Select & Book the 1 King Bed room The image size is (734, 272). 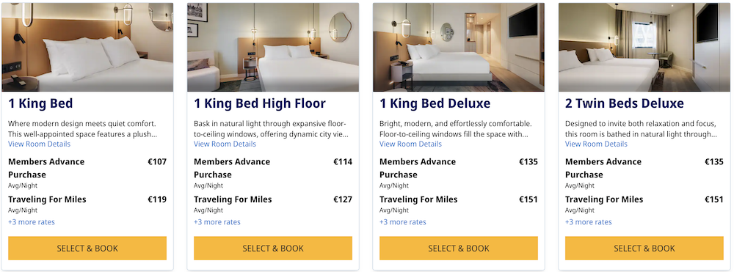[x=87, y=248]
